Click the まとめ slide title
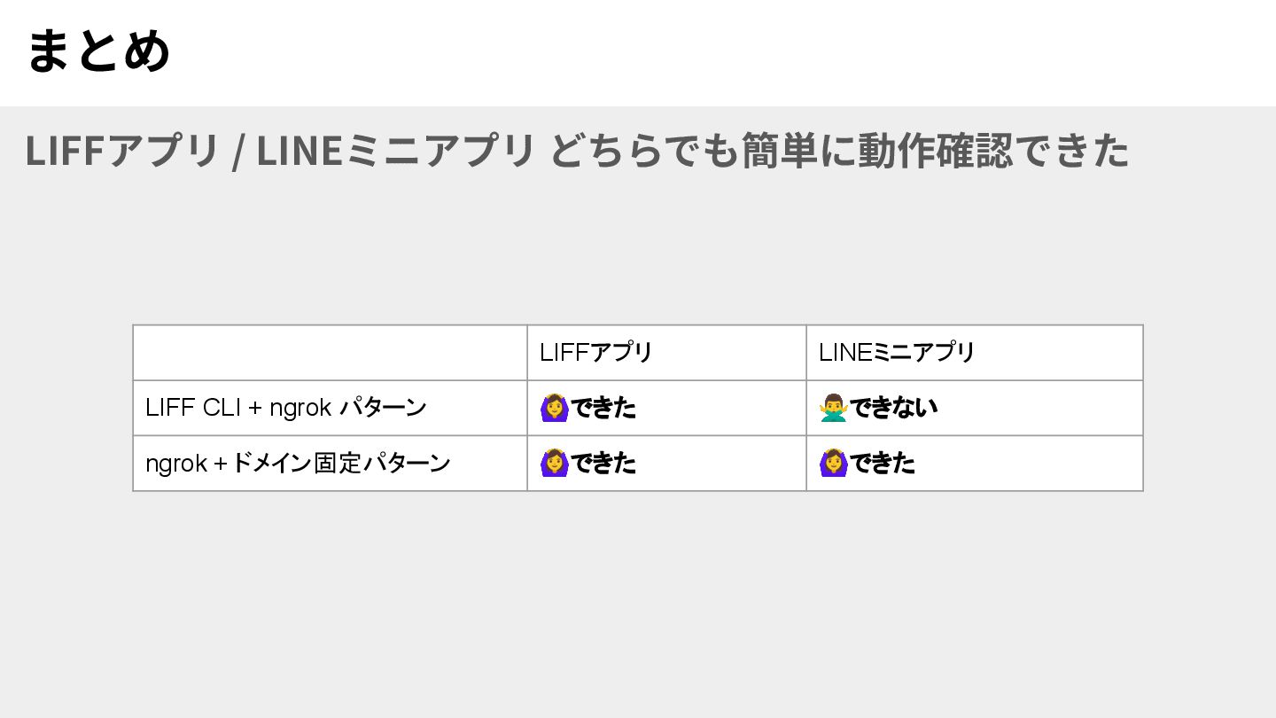The image size is (1276, 718). pos(97,51)
